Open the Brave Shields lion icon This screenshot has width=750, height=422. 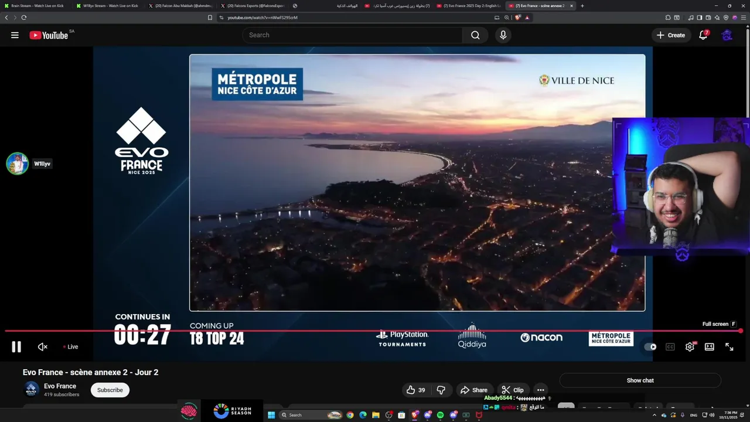[517, 18]
